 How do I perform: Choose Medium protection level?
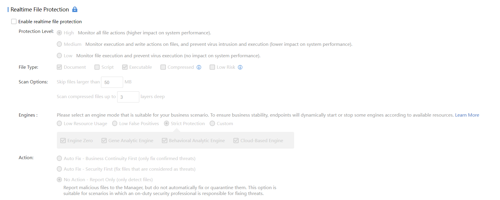click(x=59, y=44)
